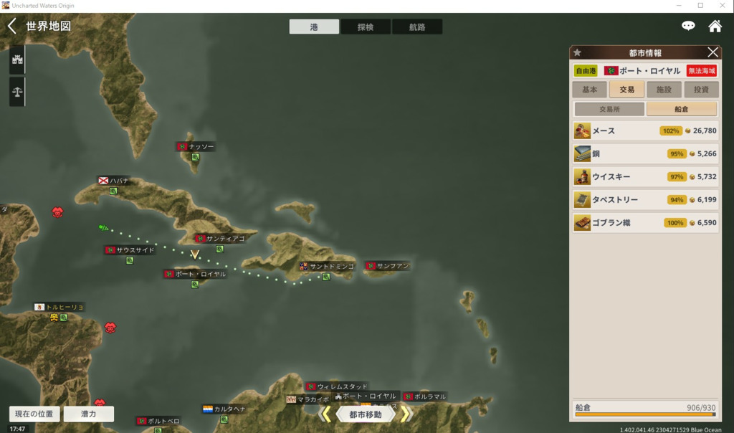Image resolution: width=734 pixels, height=433 pixels.
Task: Select the タペストリー cargo row
Action: point(645,199)
